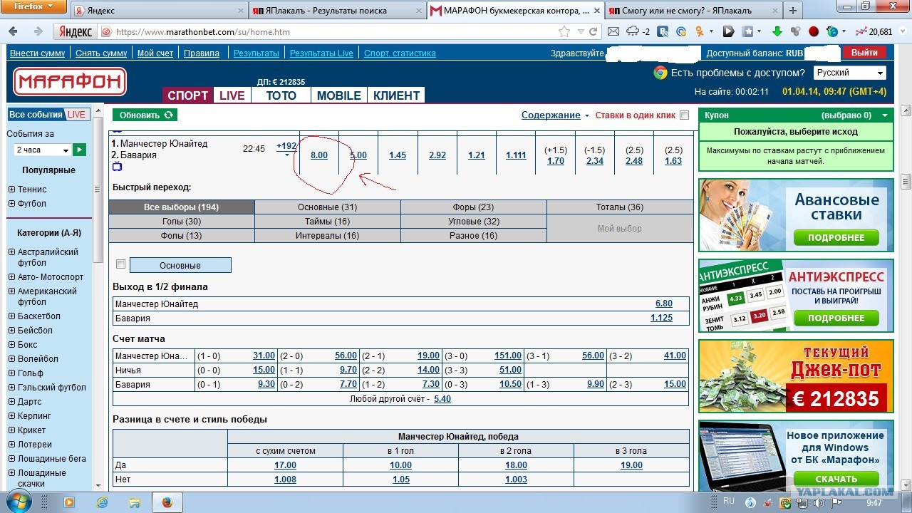
Task: Open the Внести сумму link
Action: [x=38, y=53]
